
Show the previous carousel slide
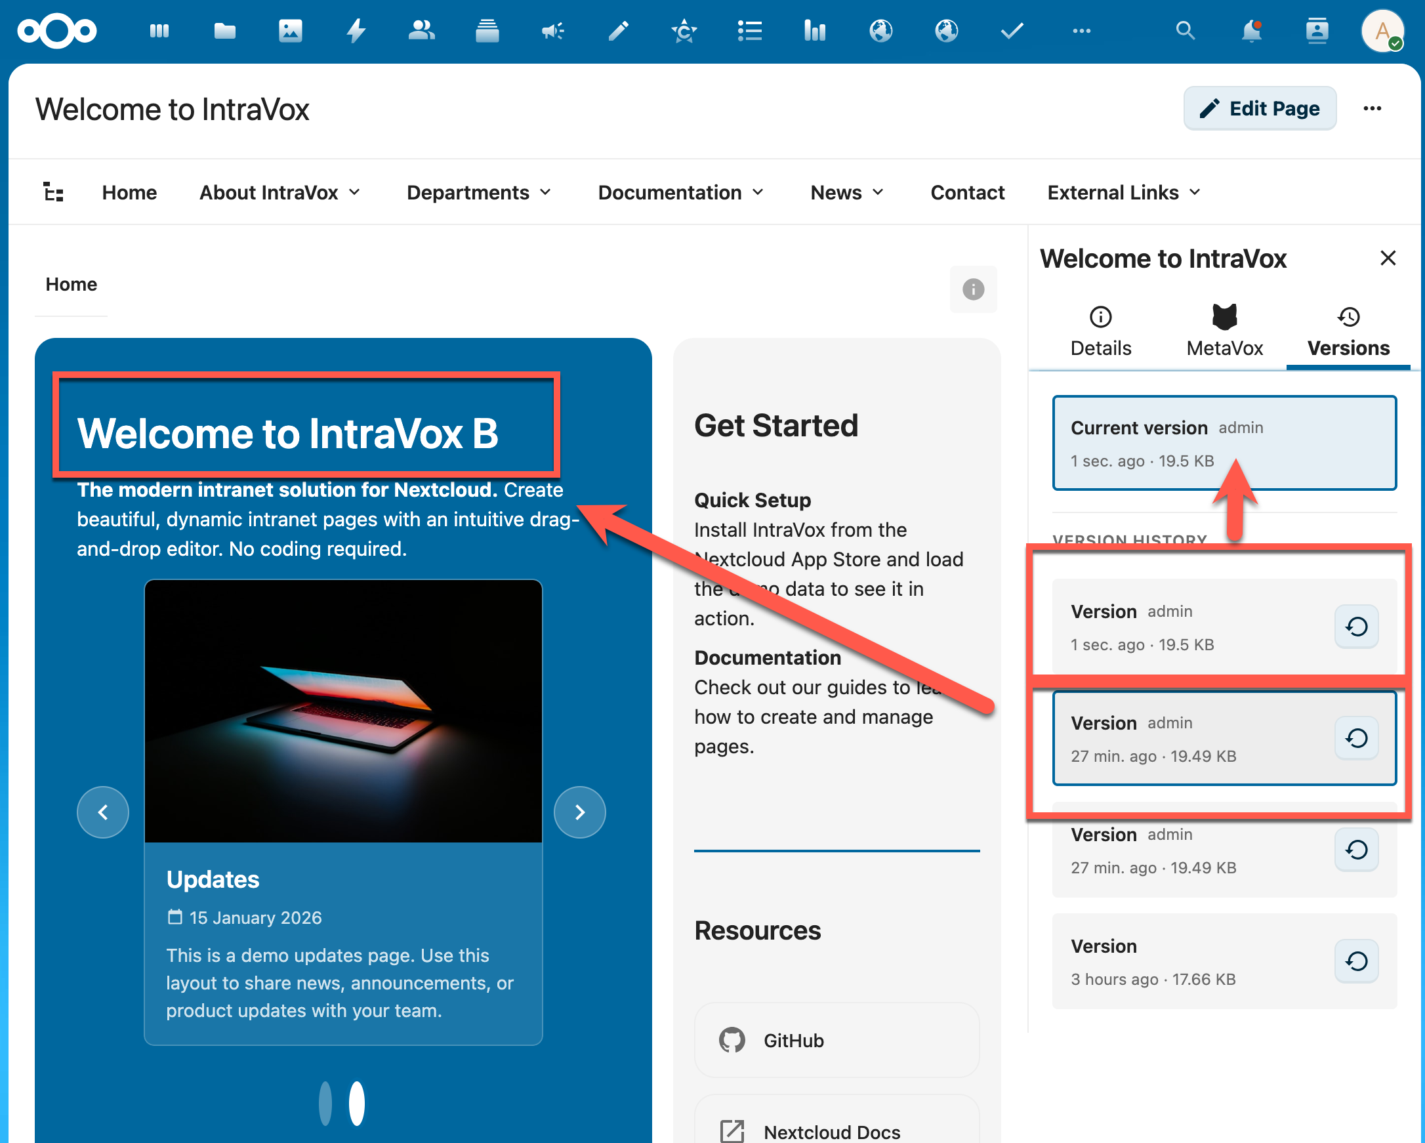click(103, 812)
